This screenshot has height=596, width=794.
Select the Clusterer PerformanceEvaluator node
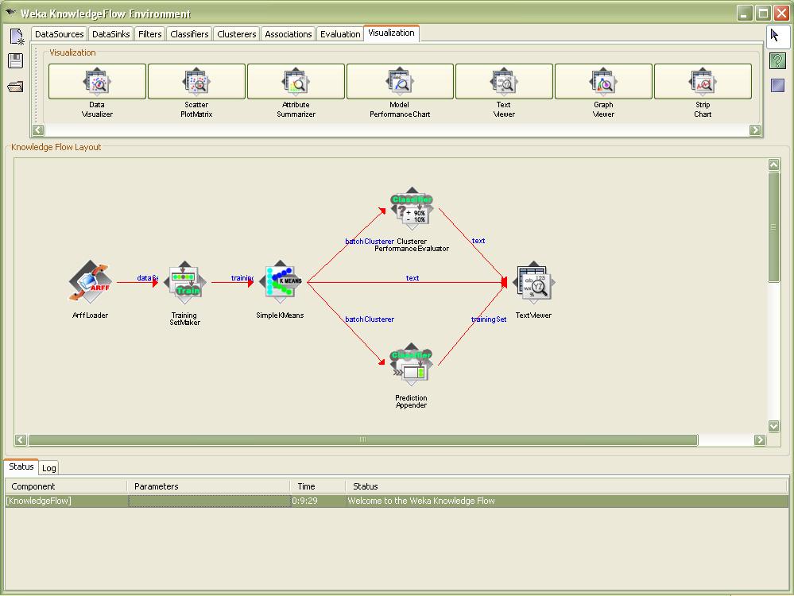point(412,209)
